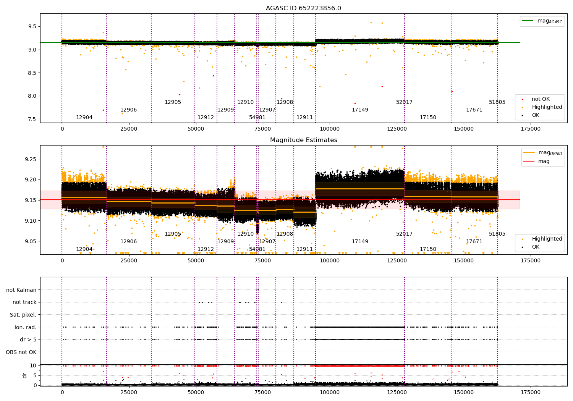Click the '9.20' y-axis tick label
Screen dimensions: 573x401
click(31, 180)
